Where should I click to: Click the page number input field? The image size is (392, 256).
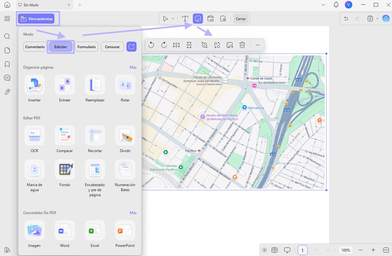click(302, 250)
